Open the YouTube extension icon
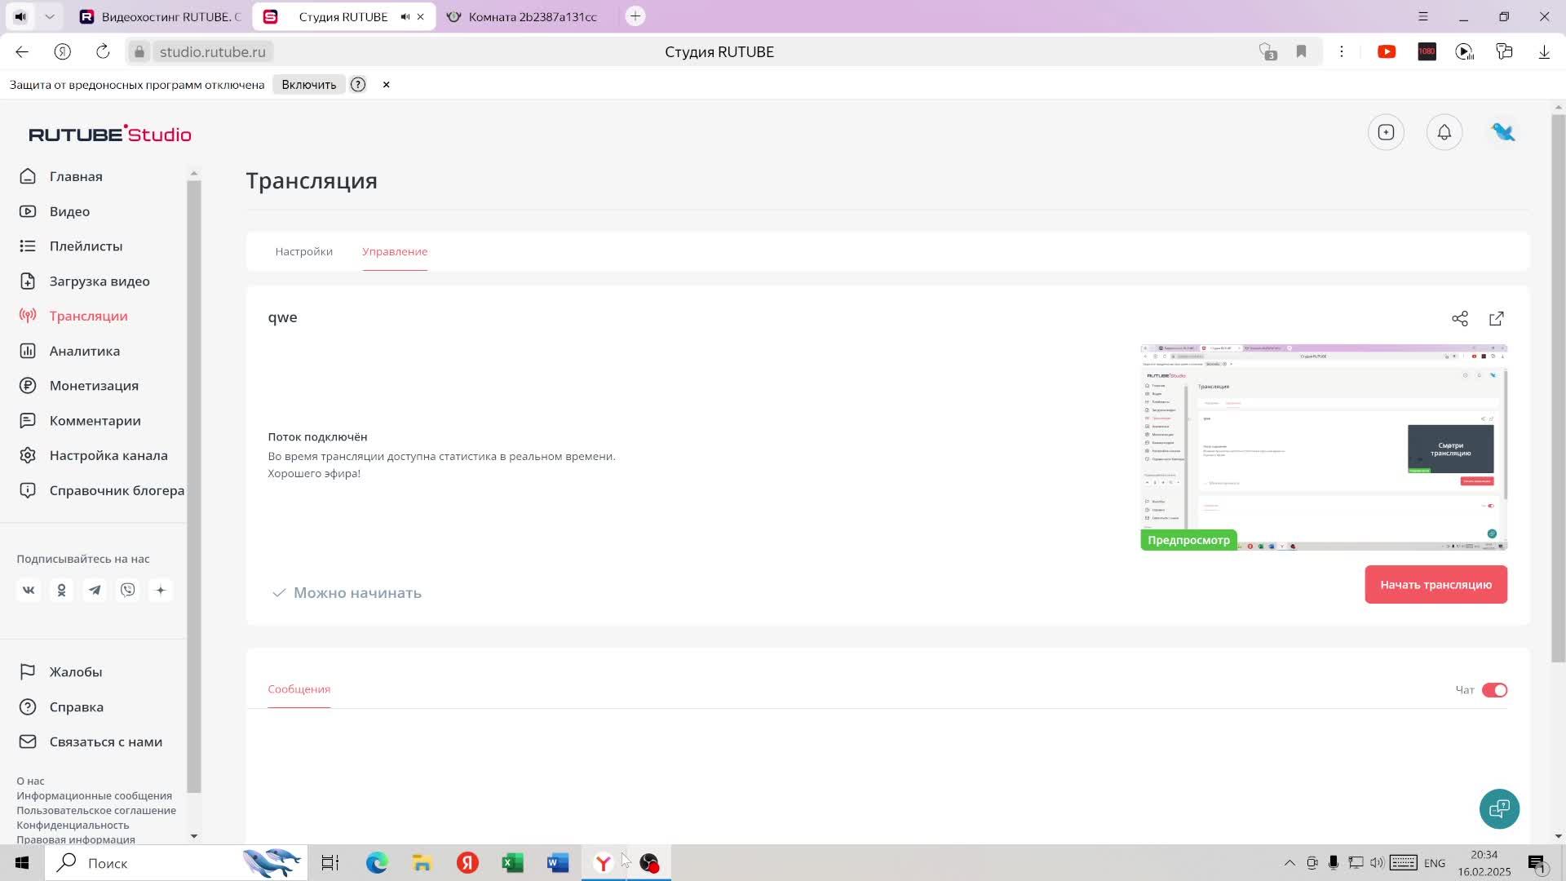The height and width of the screenshot is (881, 1566). click(x=1387, y=51)
